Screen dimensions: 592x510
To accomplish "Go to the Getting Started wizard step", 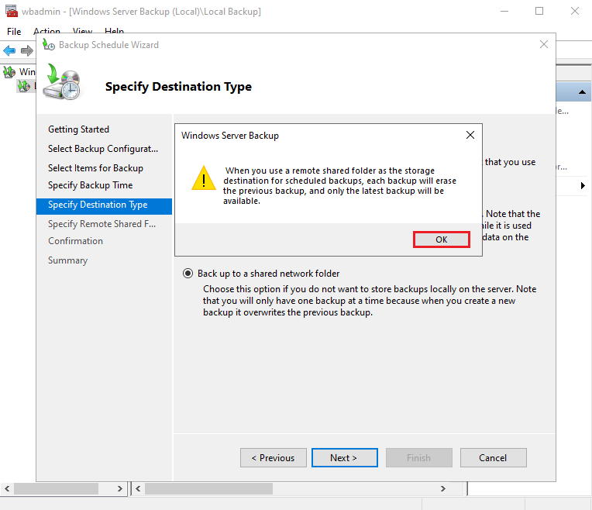I will [78, 129].
